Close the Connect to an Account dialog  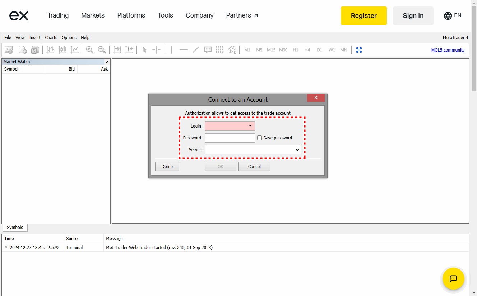316,97
